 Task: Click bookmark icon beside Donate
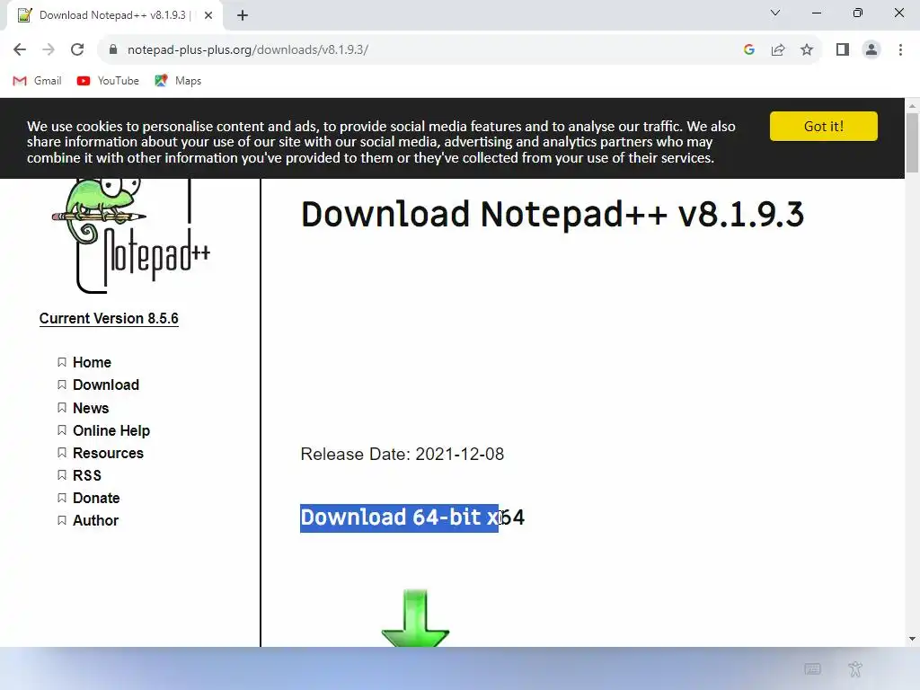click(x=62, y=498)
